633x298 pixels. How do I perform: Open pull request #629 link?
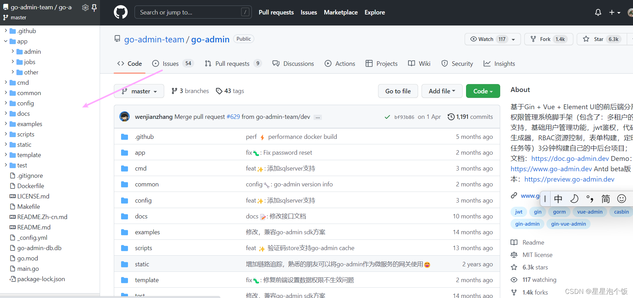point(233,117)
